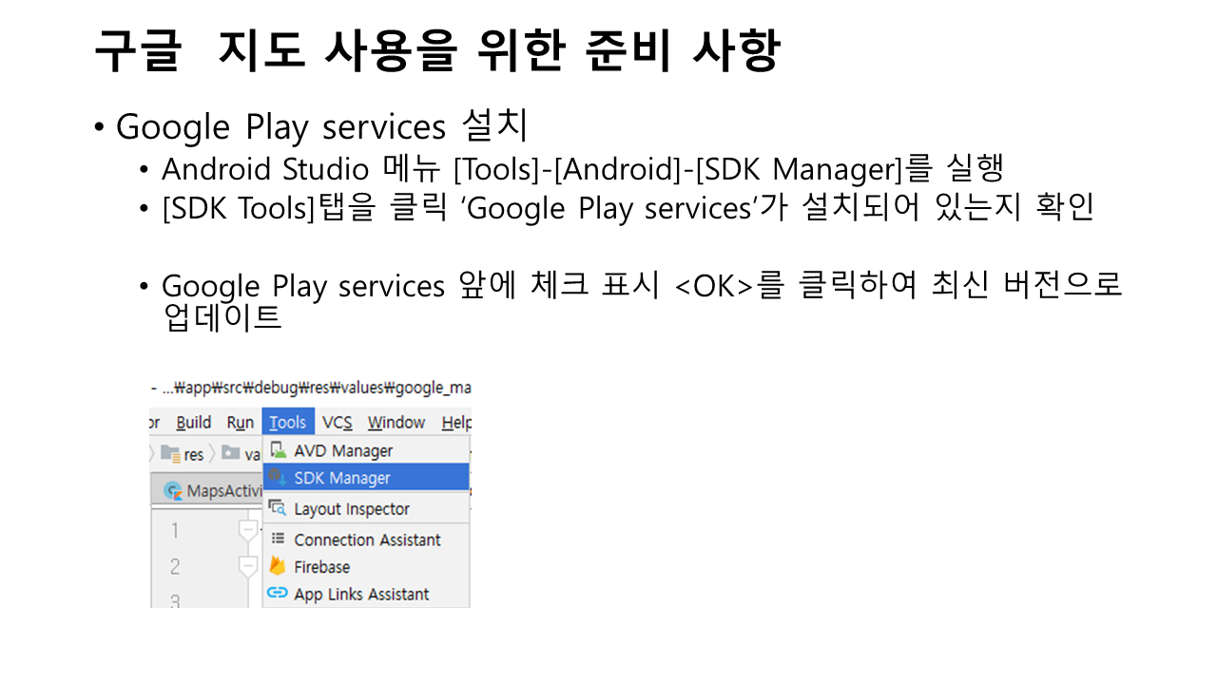Viewport: 1217px width, 684px height.
Task: Collapse the code fold marker on line 2
Action: (248, 567)
